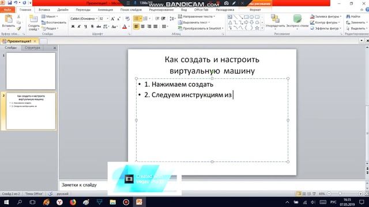Toggle italic К formatting
The width and height of the screenshot is (369, 207).
tap(79, 26)
